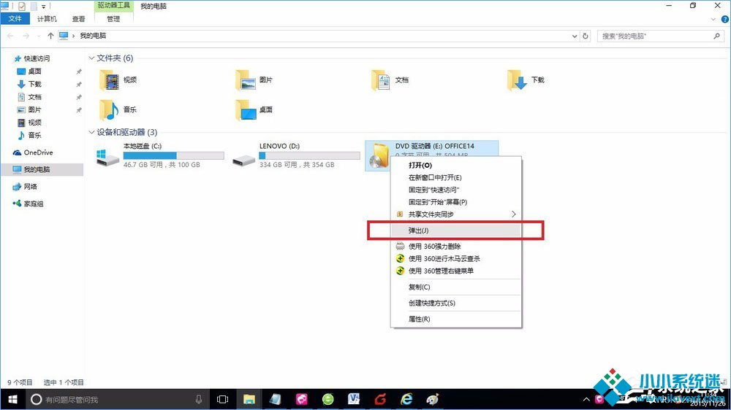Choose 使用 360管理右键菜单
This screenshot has height=410, width=731.
click(x=455, y=271)
